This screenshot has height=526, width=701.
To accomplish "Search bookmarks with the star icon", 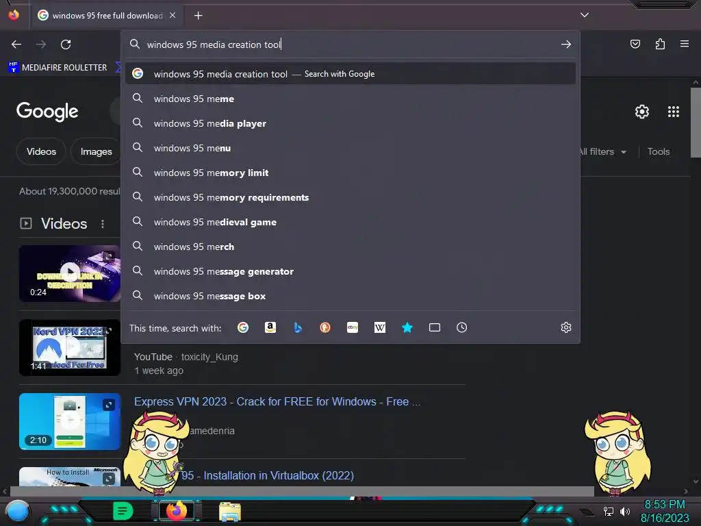I will [407, 327].
